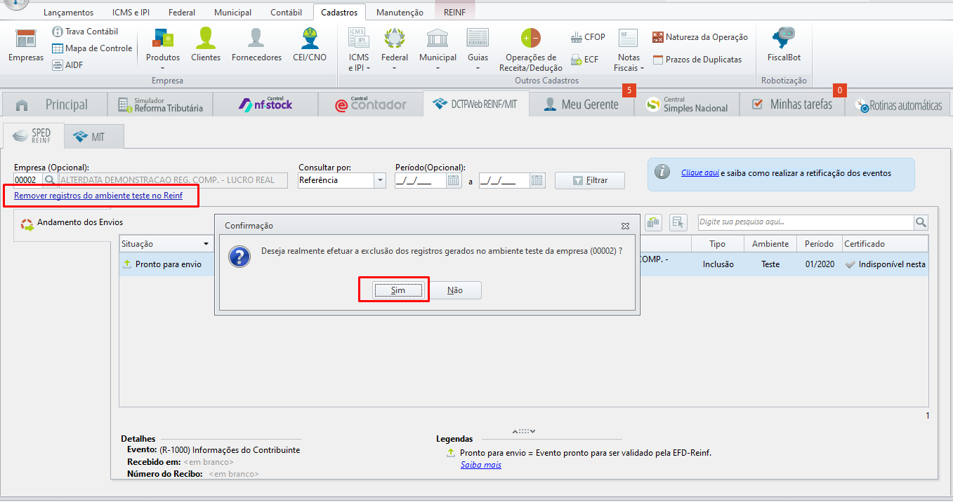Open the Central Contador tab
Screen dimensions: 953x502
point(371,104)
